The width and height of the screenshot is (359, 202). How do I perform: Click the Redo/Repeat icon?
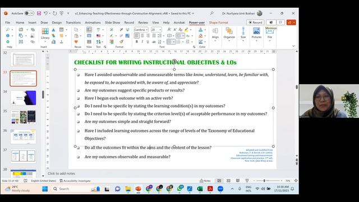coord(54,13)
